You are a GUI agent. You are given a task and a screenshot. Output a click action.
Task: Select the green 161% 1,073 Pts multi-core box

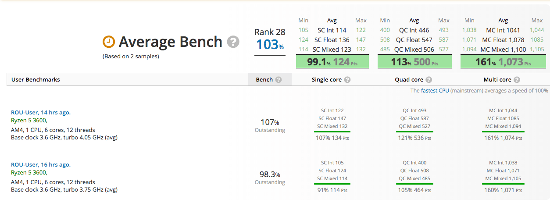click(504, 62)
